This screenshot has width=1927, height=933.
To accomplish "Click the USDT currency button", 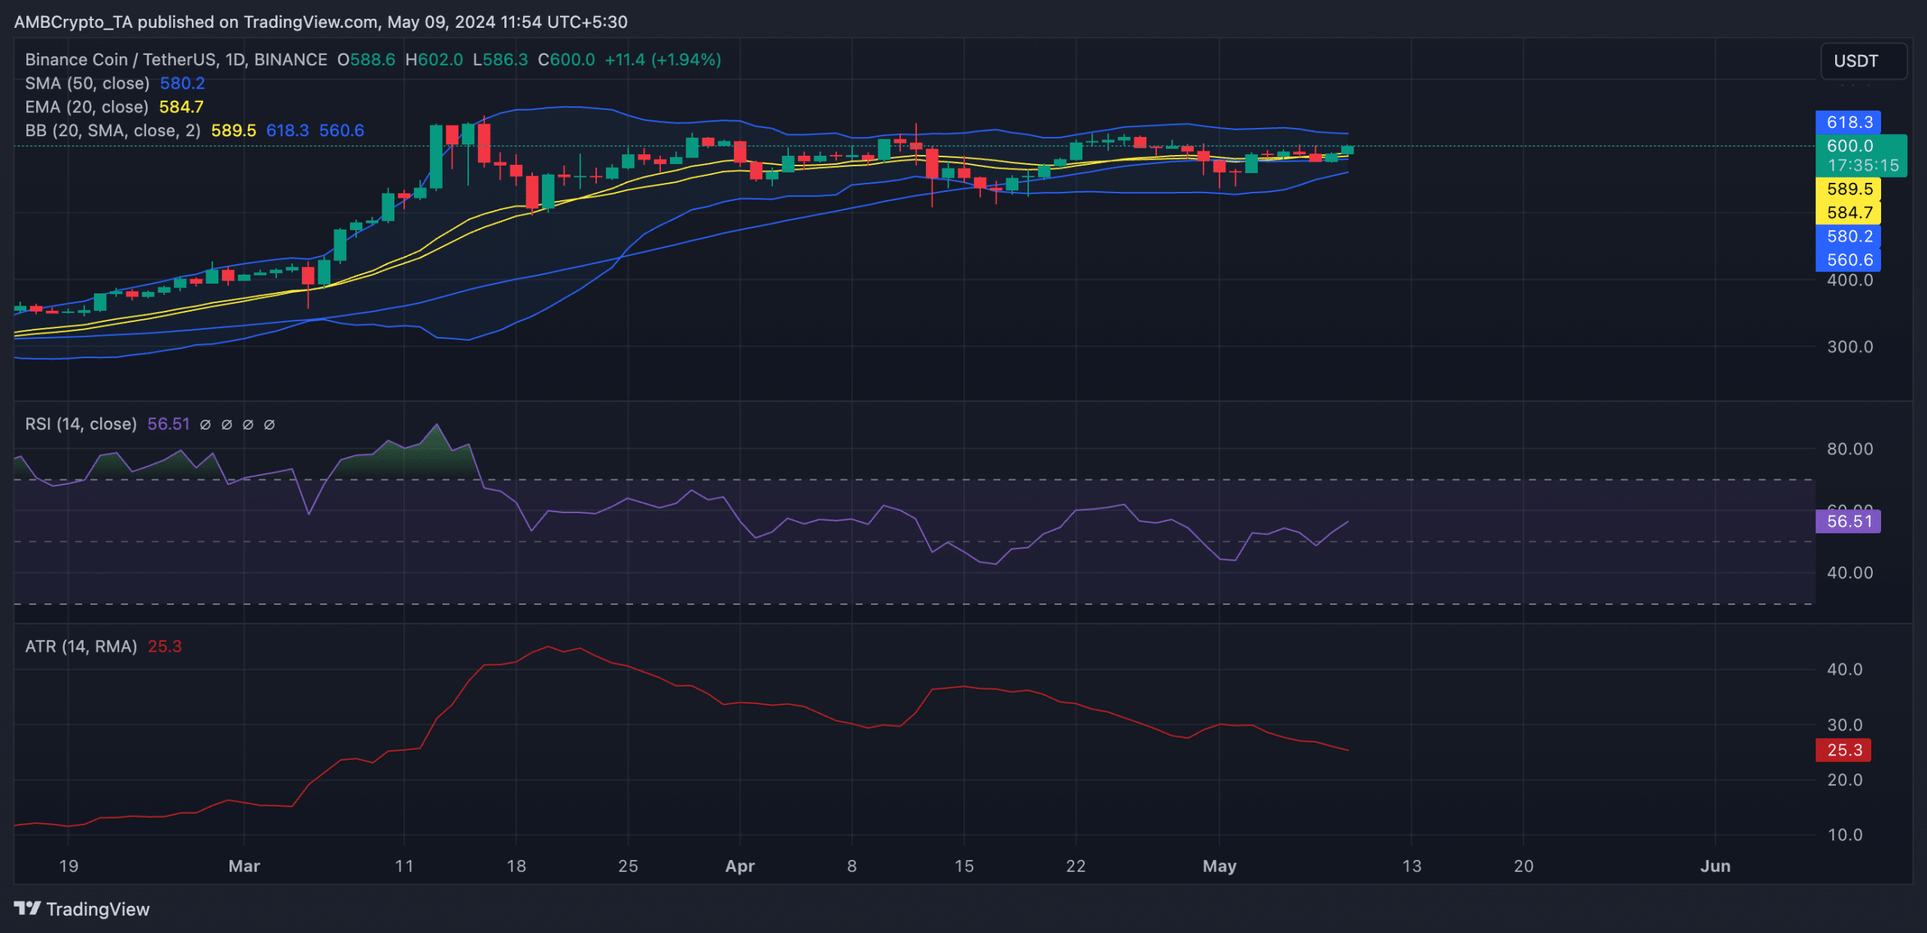I will (1863, 61).
